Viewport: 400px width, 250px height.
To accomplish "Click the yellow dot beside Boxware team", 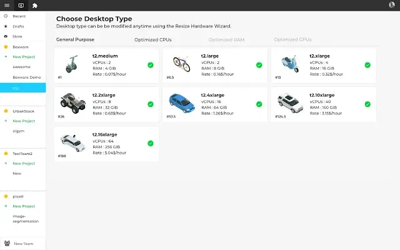I will point(6,47).
